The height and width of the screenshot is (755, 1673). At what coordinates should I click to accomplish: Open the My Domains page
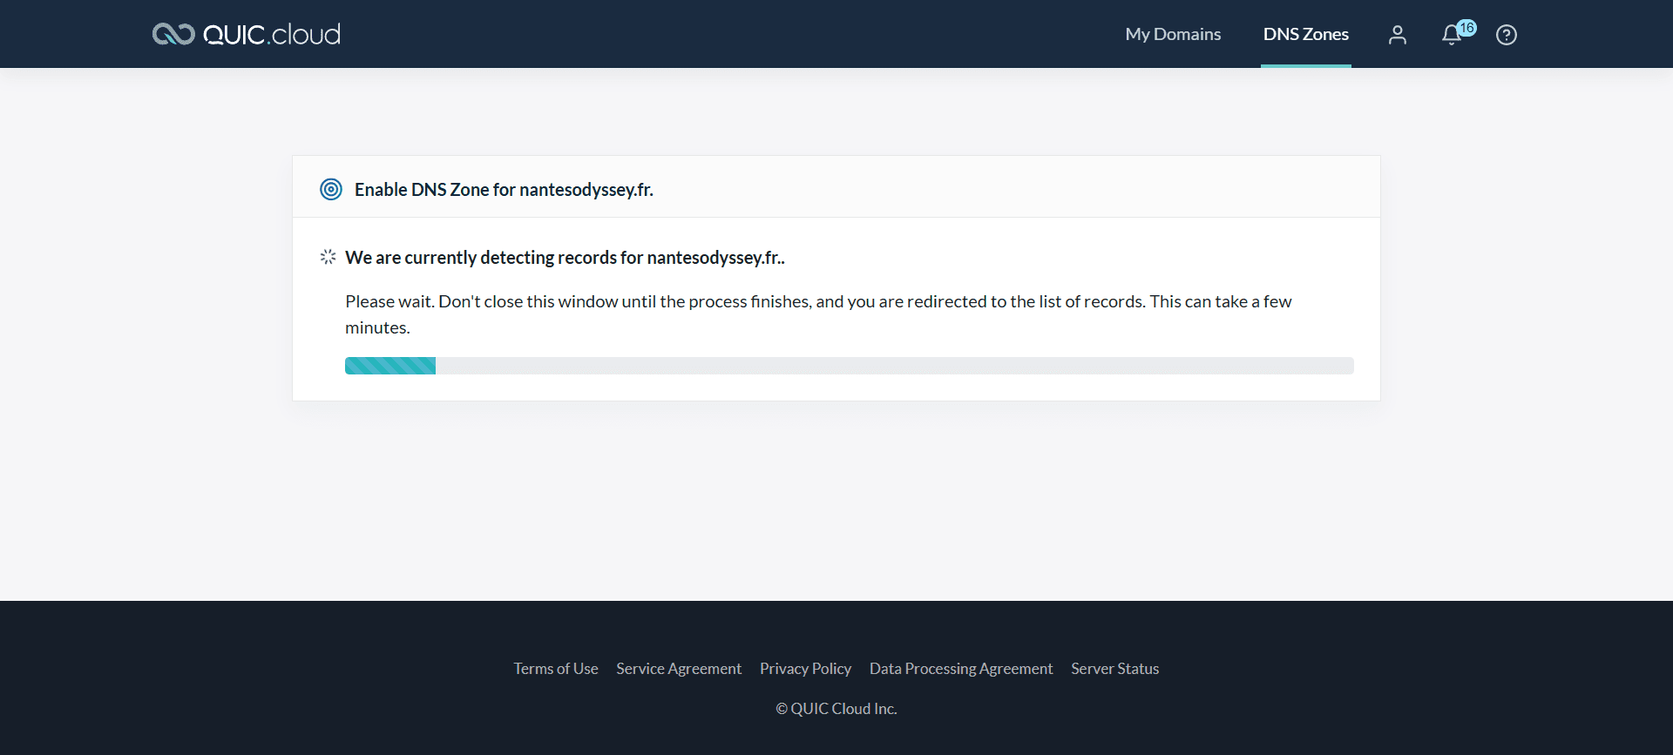pos(1173,34)
